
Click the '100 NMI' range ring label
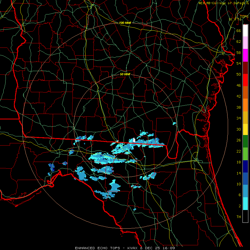point(125,23)
